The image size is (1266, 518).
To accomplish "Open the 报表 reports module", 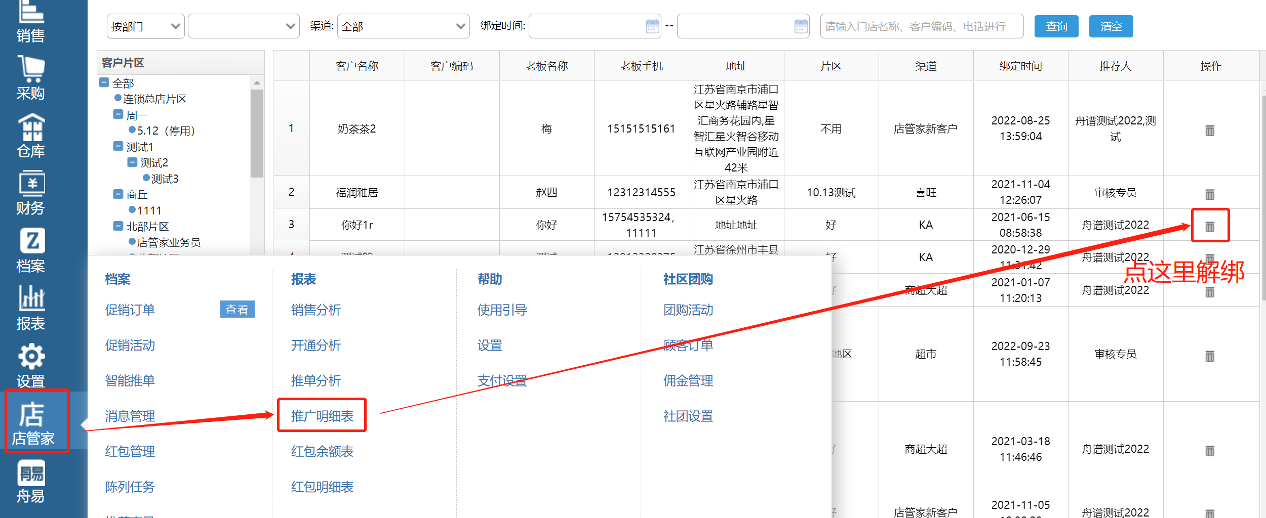I will [x=30, y=308].
